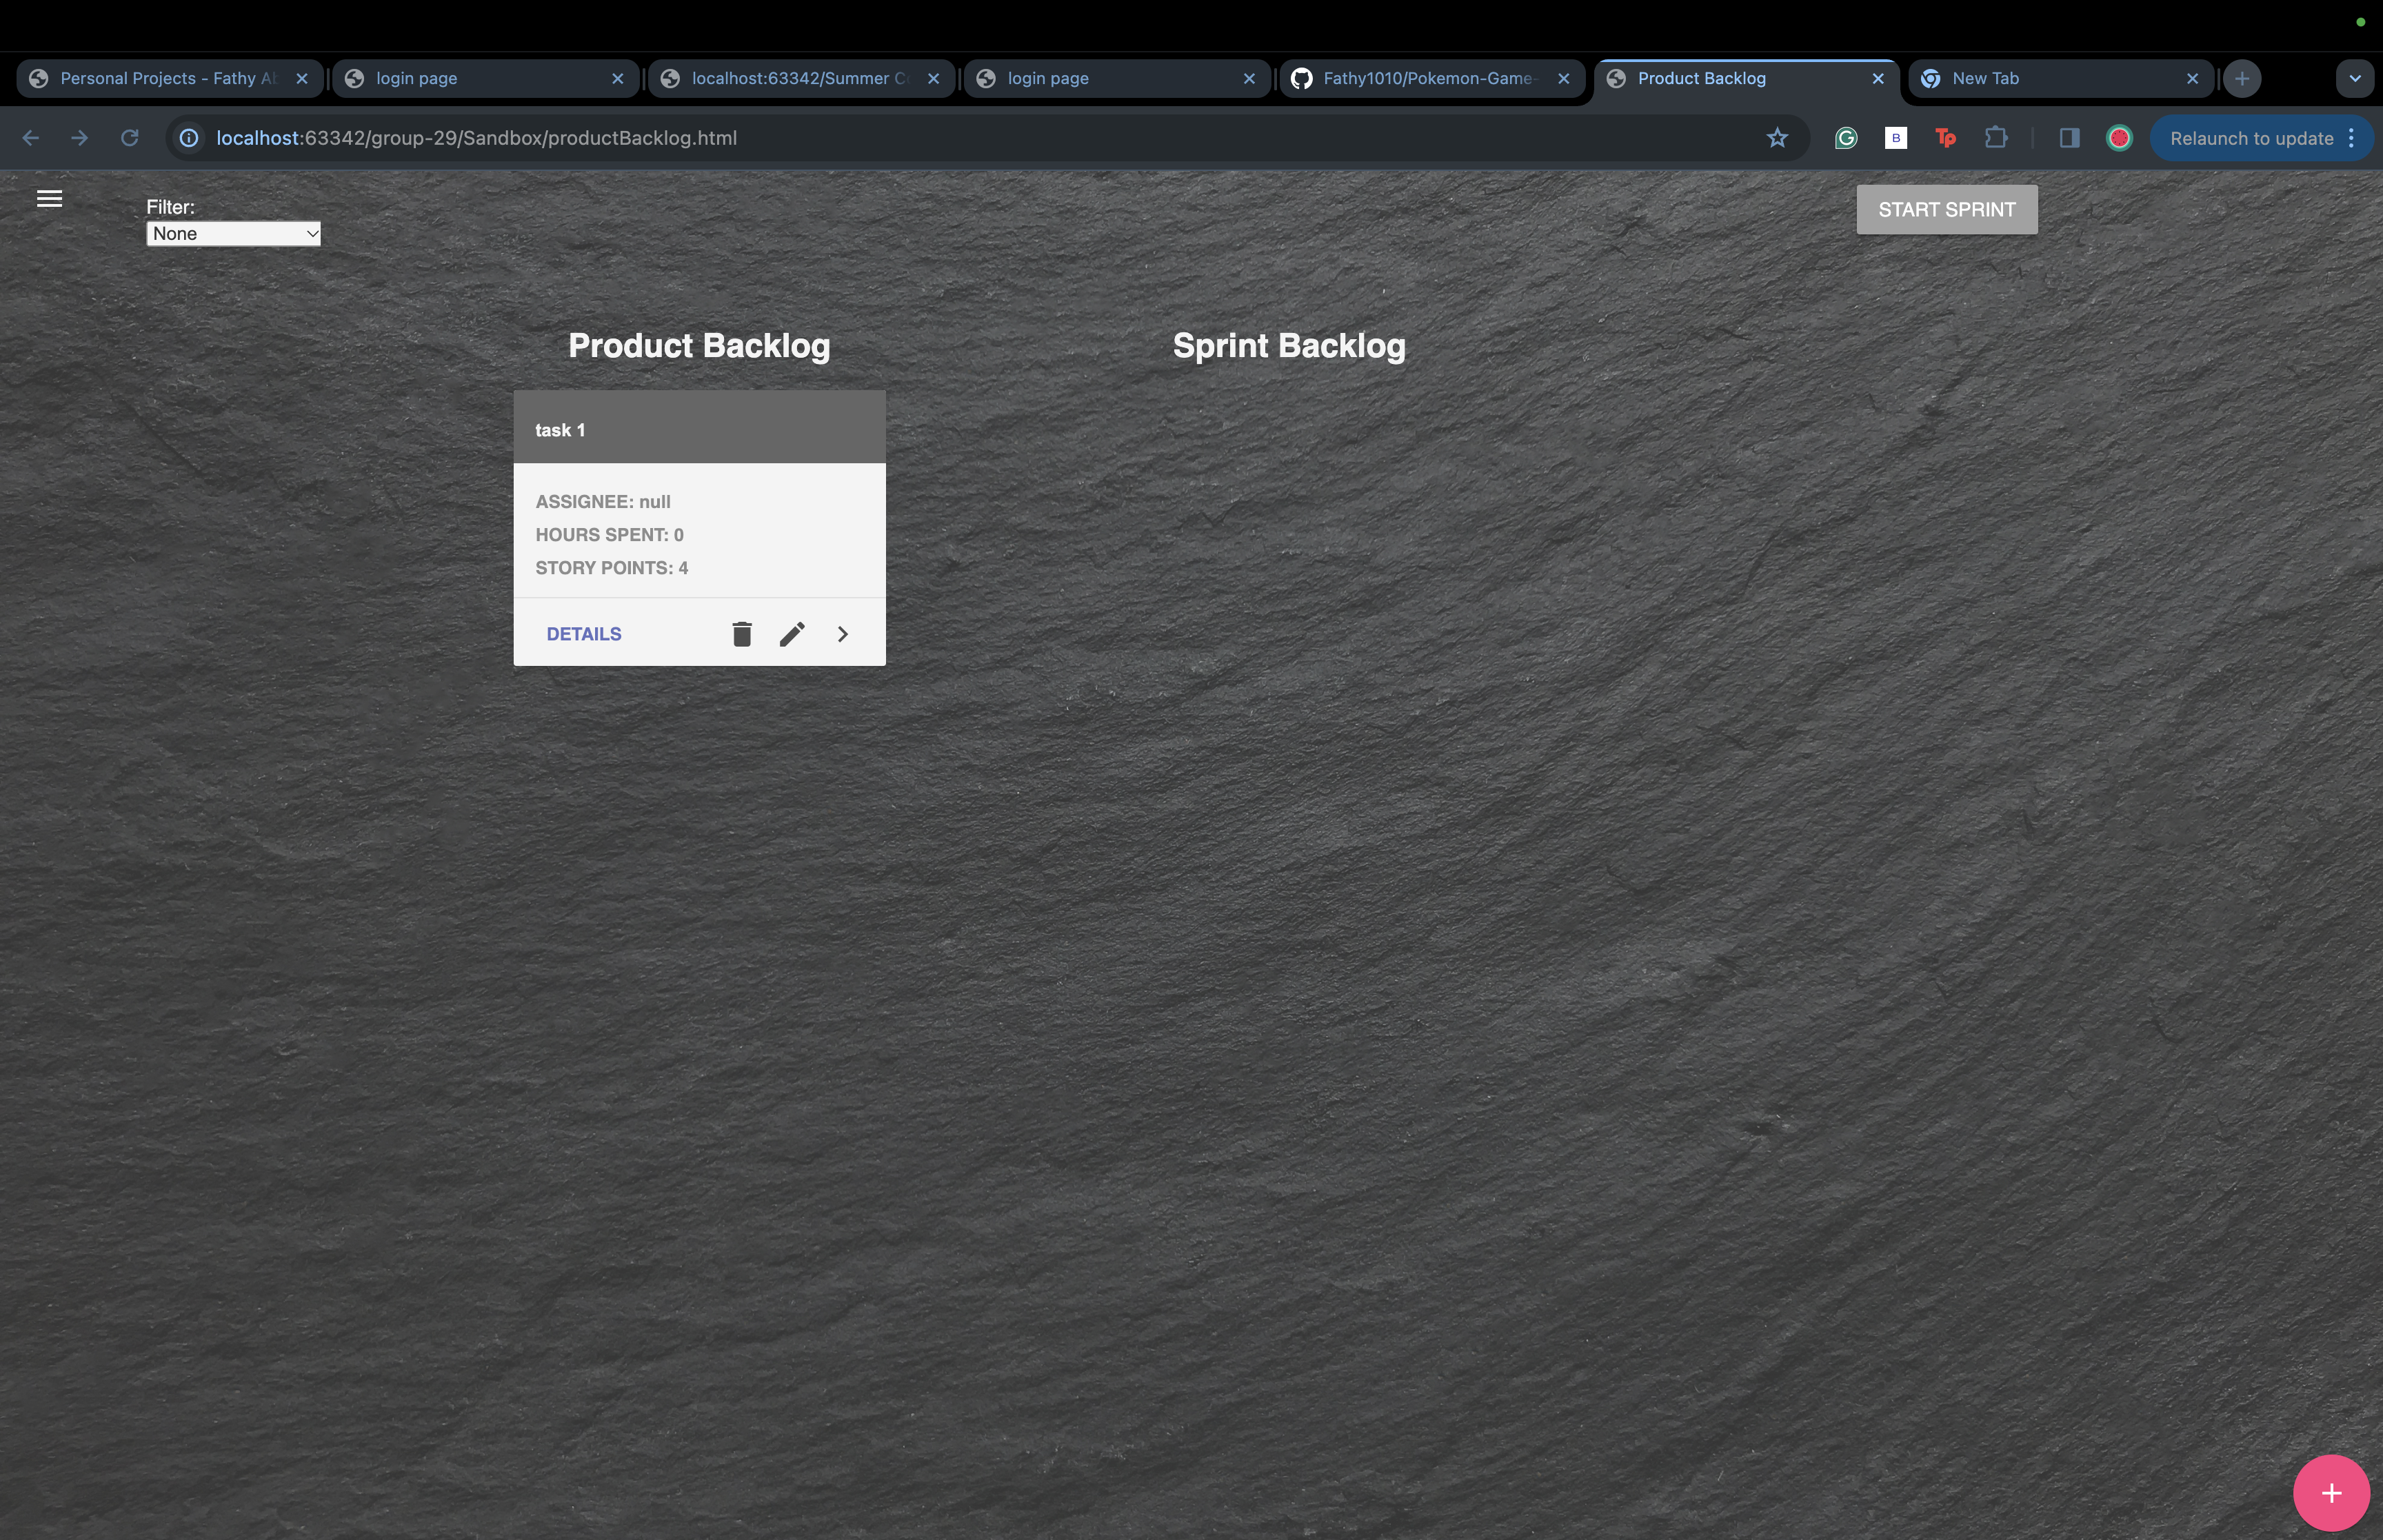2383x1540 pixels.
Task: Open the Filter dropdown set to None
Action: [234, 233]
